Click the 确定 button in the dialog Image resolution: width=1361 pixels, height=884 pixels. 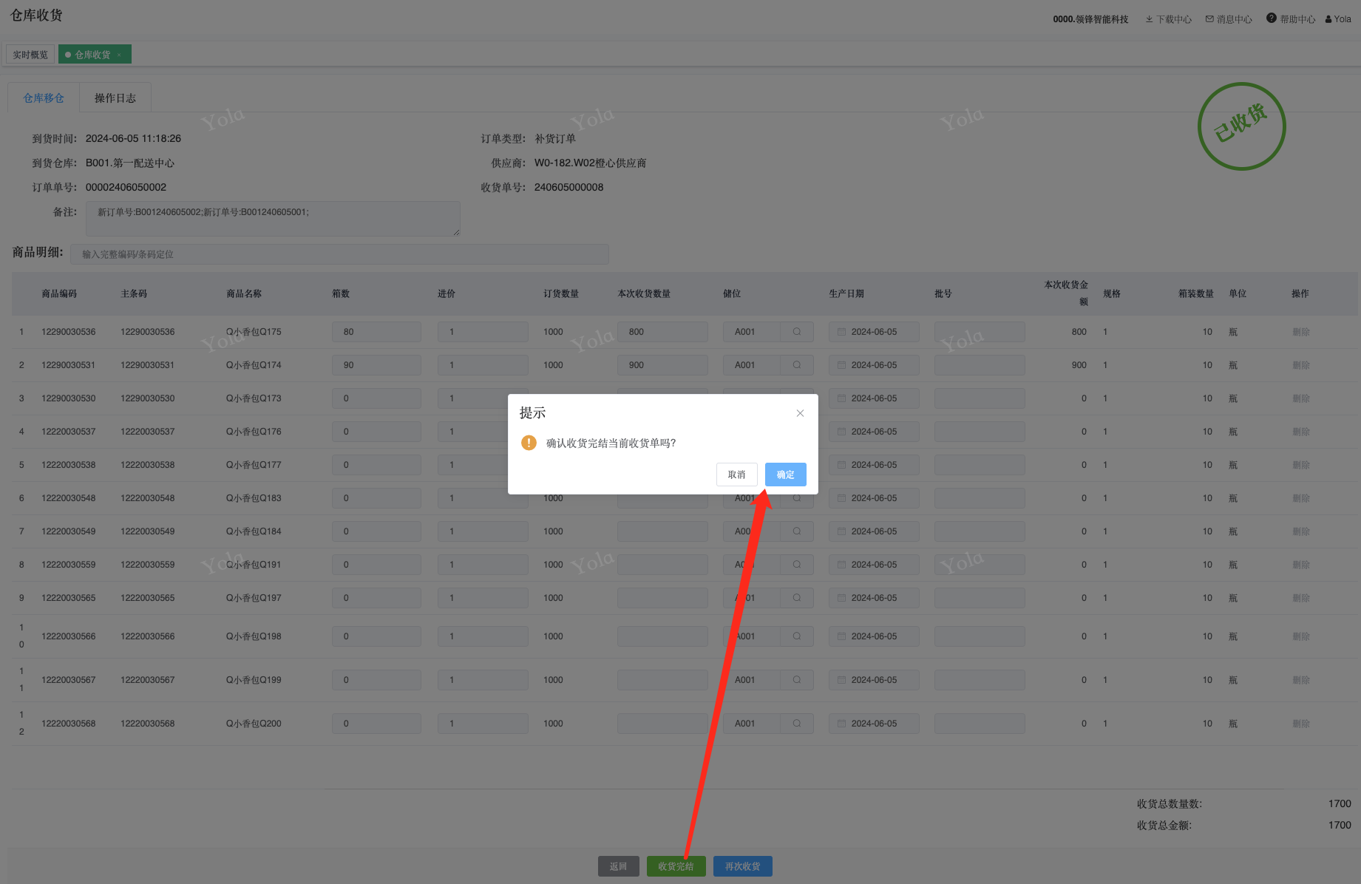(785, 475)
